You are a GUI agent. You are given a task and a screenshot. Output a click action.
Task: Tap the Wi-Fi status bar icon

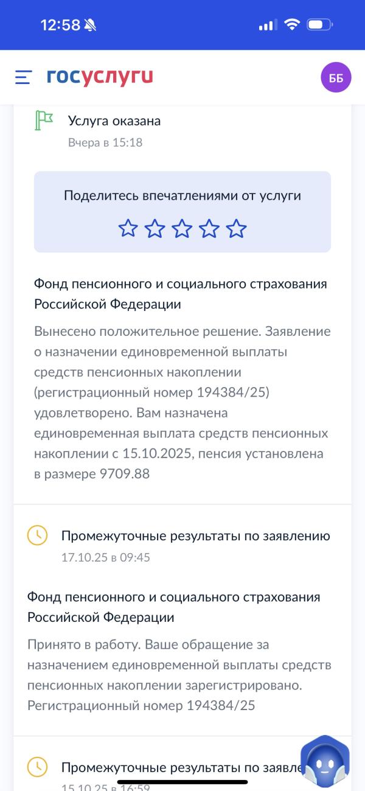click(292, 25)
